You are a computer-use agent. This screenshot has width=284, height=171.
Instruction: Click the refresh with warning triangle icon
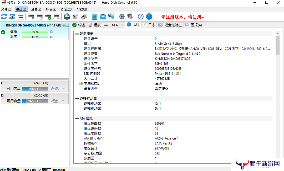pyautogui.click(x=12, y=17)
